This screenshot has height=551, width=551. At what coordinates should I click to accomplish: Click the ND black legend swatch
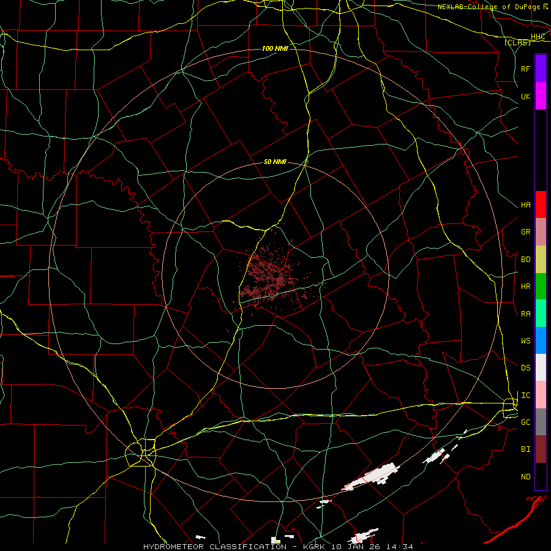[541, 476]
